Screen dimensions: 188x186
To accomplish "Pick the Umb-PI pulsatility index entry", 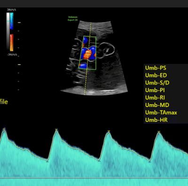I will (155, 90).
